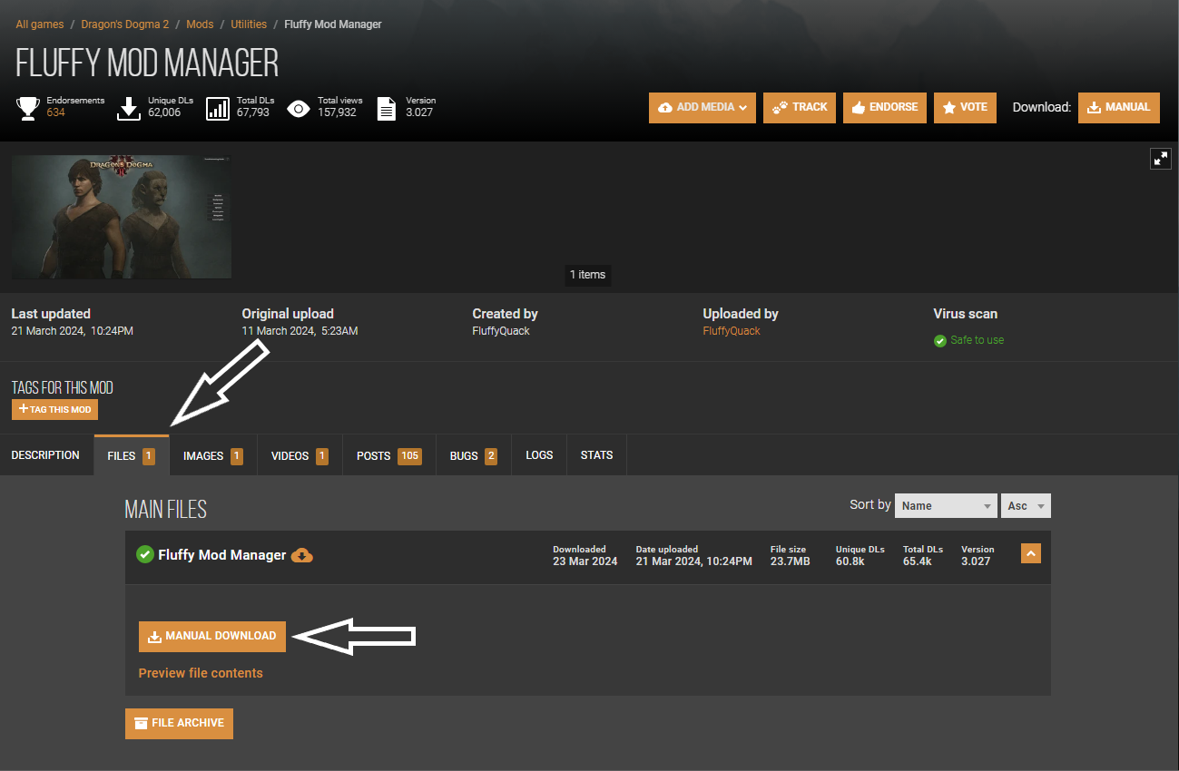
Task: Click the Manual button in the header
Action: 1119,107
